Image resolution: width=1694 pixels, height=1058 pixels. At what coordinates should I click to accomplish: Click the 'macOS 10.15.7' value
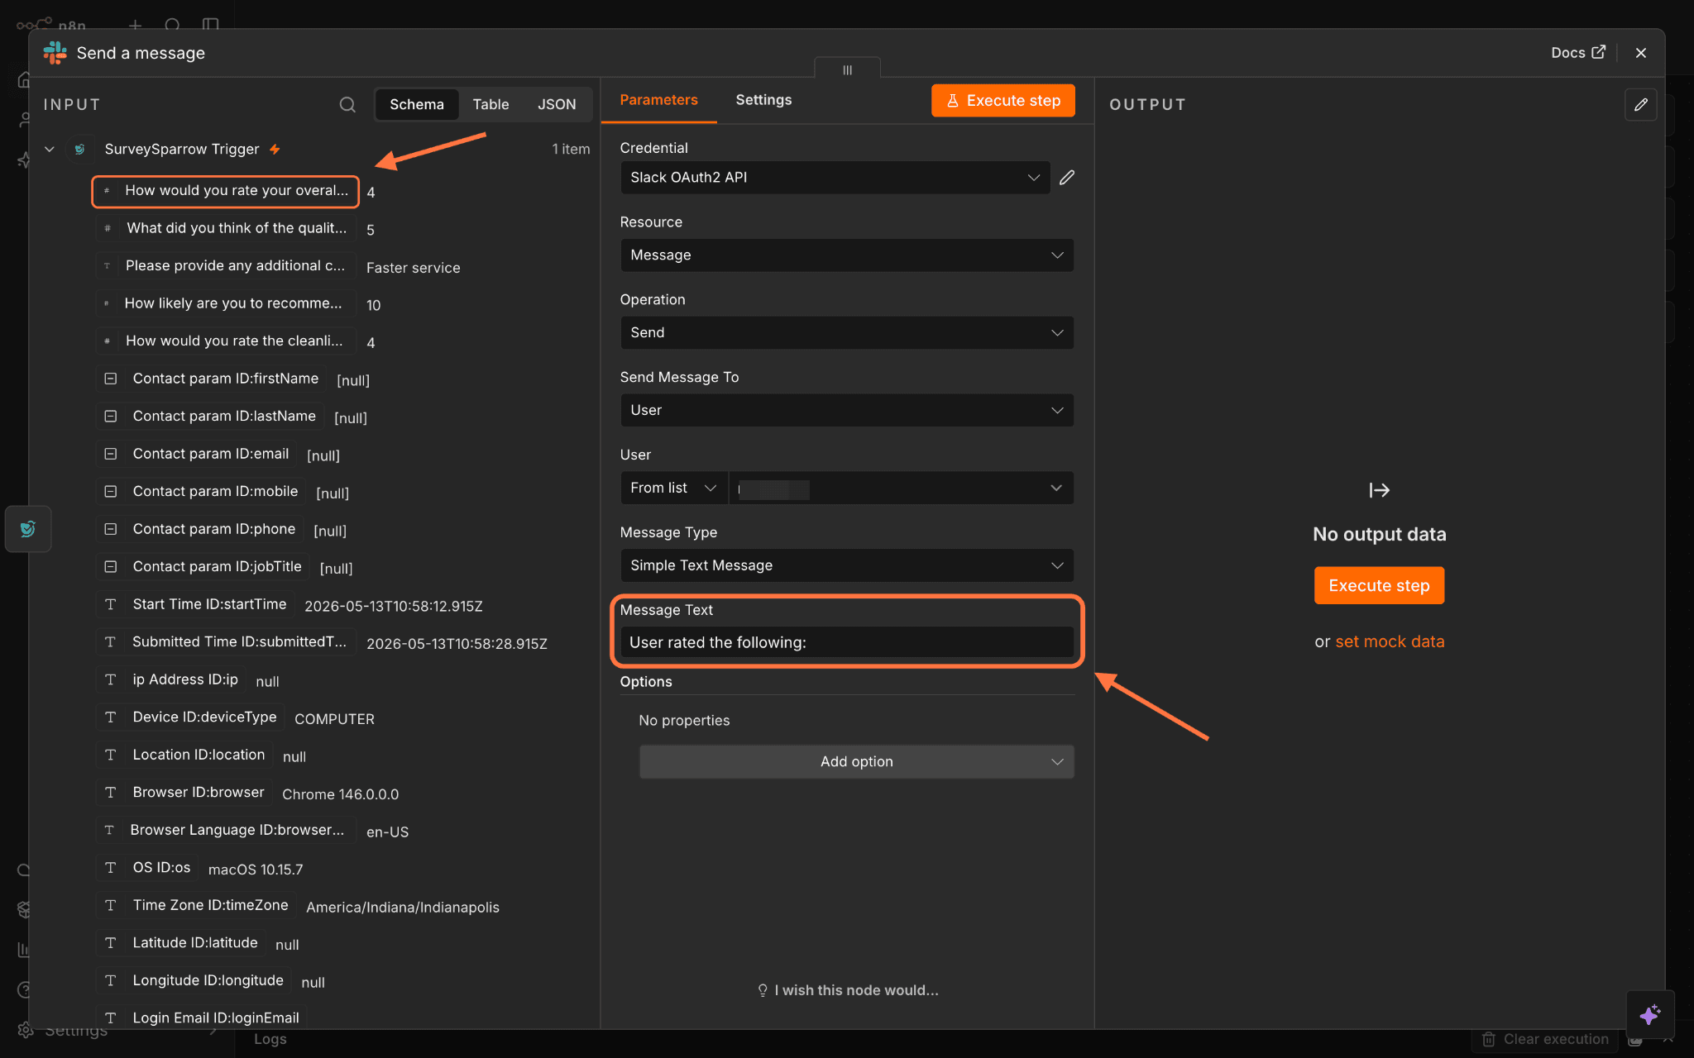pyautogui.click(x=256, y=870)
